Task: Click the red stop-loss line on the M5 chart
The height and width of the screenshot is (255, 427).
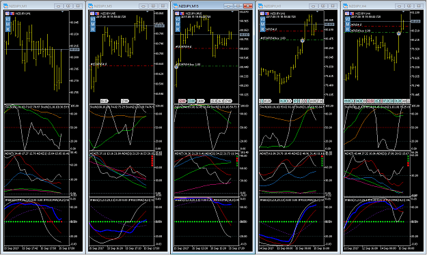Action: [122, 65]
